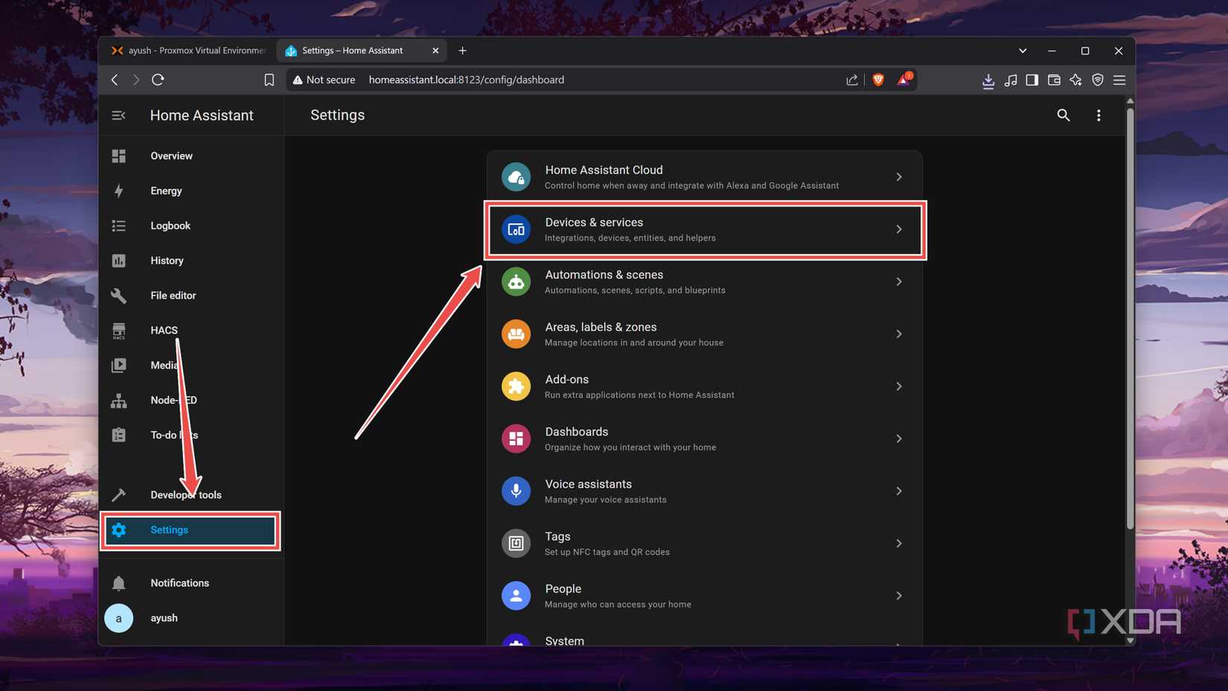1228x691 pixels.
Task: Expand Add-ons chevron
Action: click(x=899, y=386)
